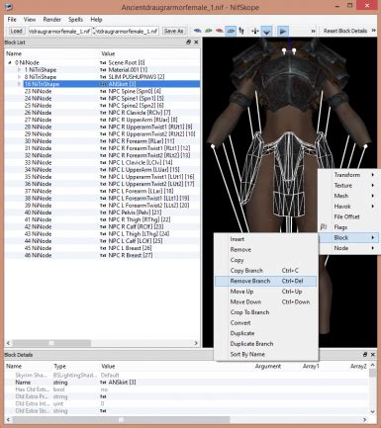Image resolution: width=381 pixels, height=428 pixels.
Task: Switch to the red side view icon
Action: [220, 31]
